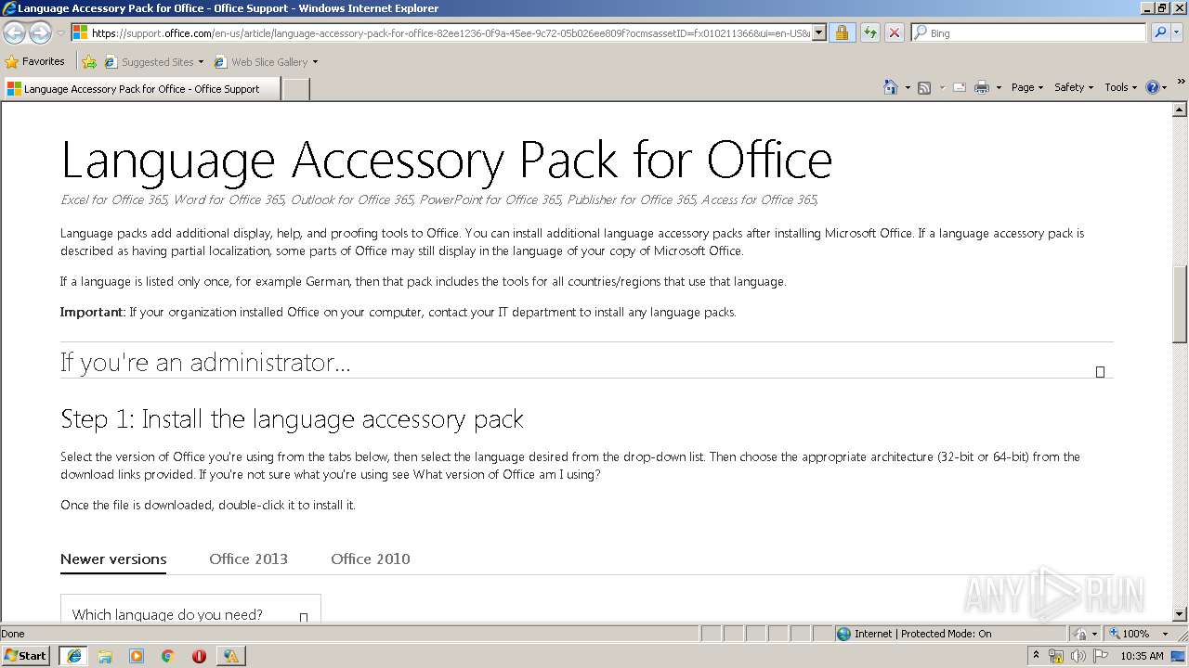The width and height of the screenshot is (1189, 668).
Task: Click the Action Center flag tray icon
Action: (x=1100, y=656)
